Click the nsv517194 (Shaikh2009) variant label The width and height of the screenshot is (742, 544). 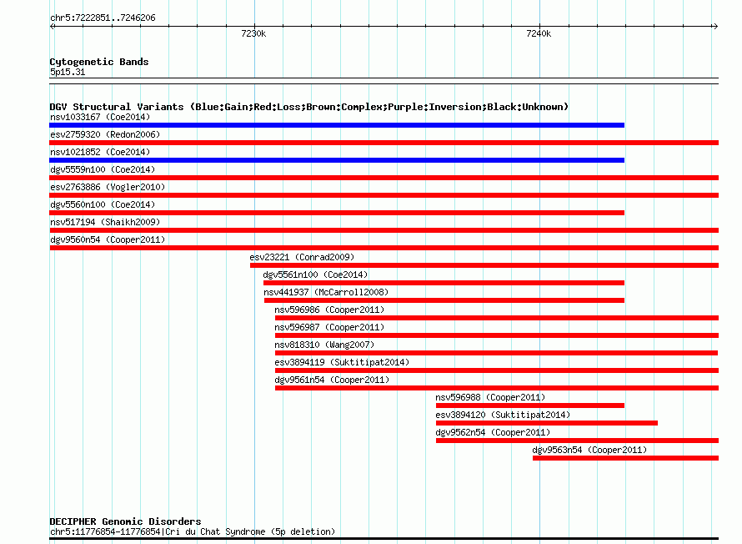click(105, 222)
